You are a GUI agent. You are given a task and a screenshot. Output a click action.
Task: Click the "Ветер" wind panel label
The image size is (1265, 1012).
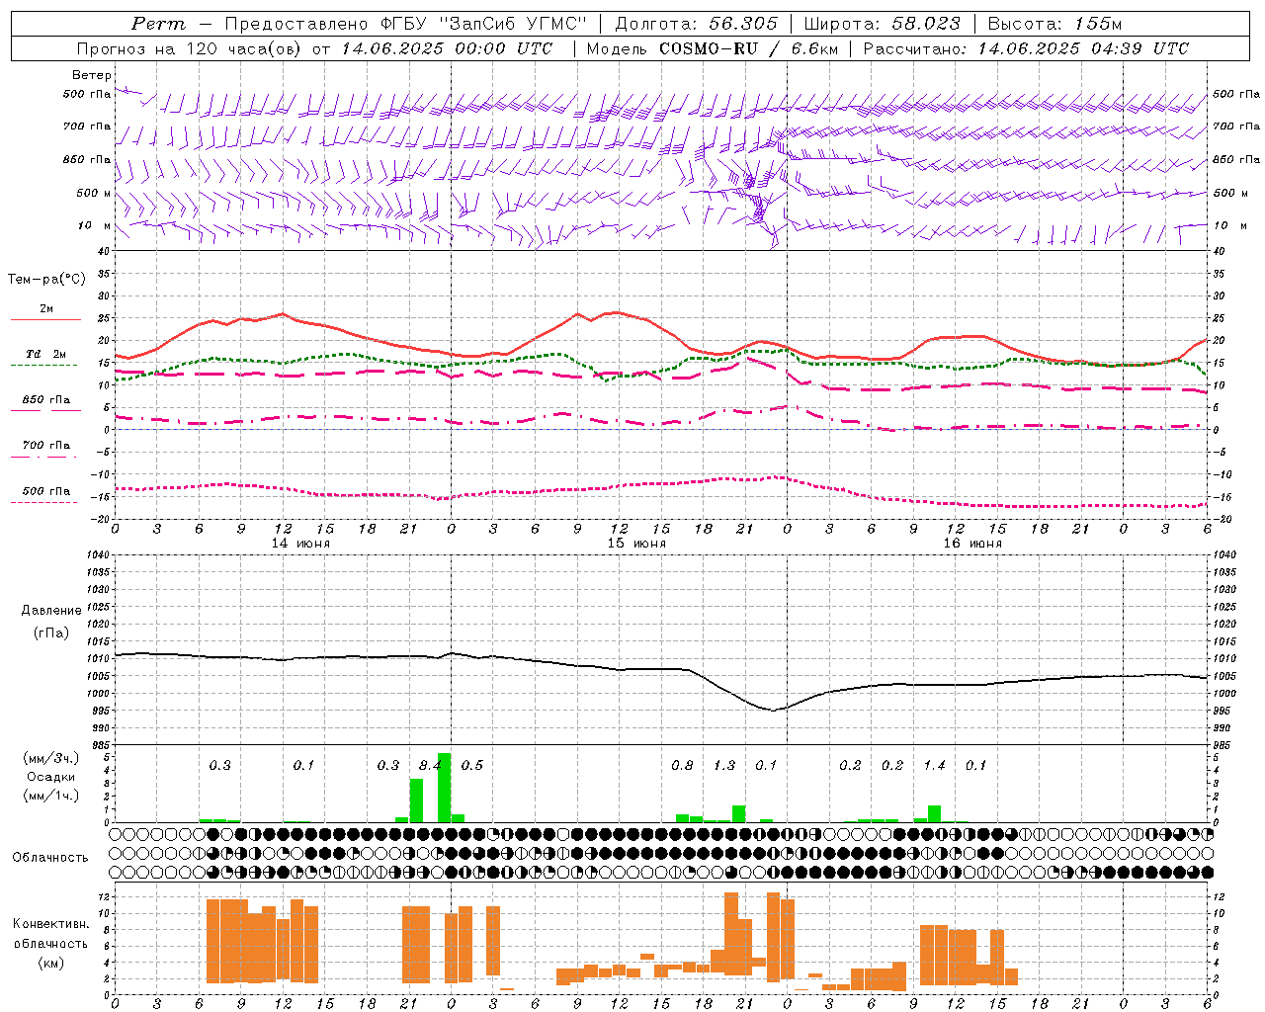coord(92,75)
